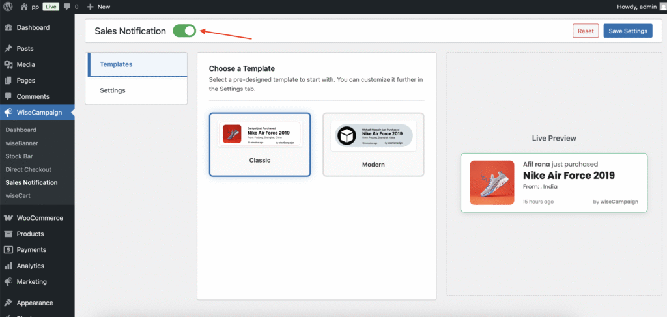667x317 pixels.
Task: Select the Modern template card
Action: pos(373,145)
